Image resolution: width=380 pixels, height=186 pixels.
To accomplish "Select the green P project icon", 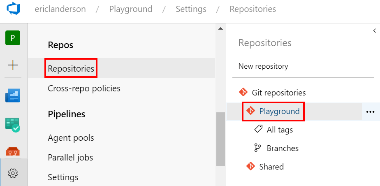I will click(x=13, y=38).
